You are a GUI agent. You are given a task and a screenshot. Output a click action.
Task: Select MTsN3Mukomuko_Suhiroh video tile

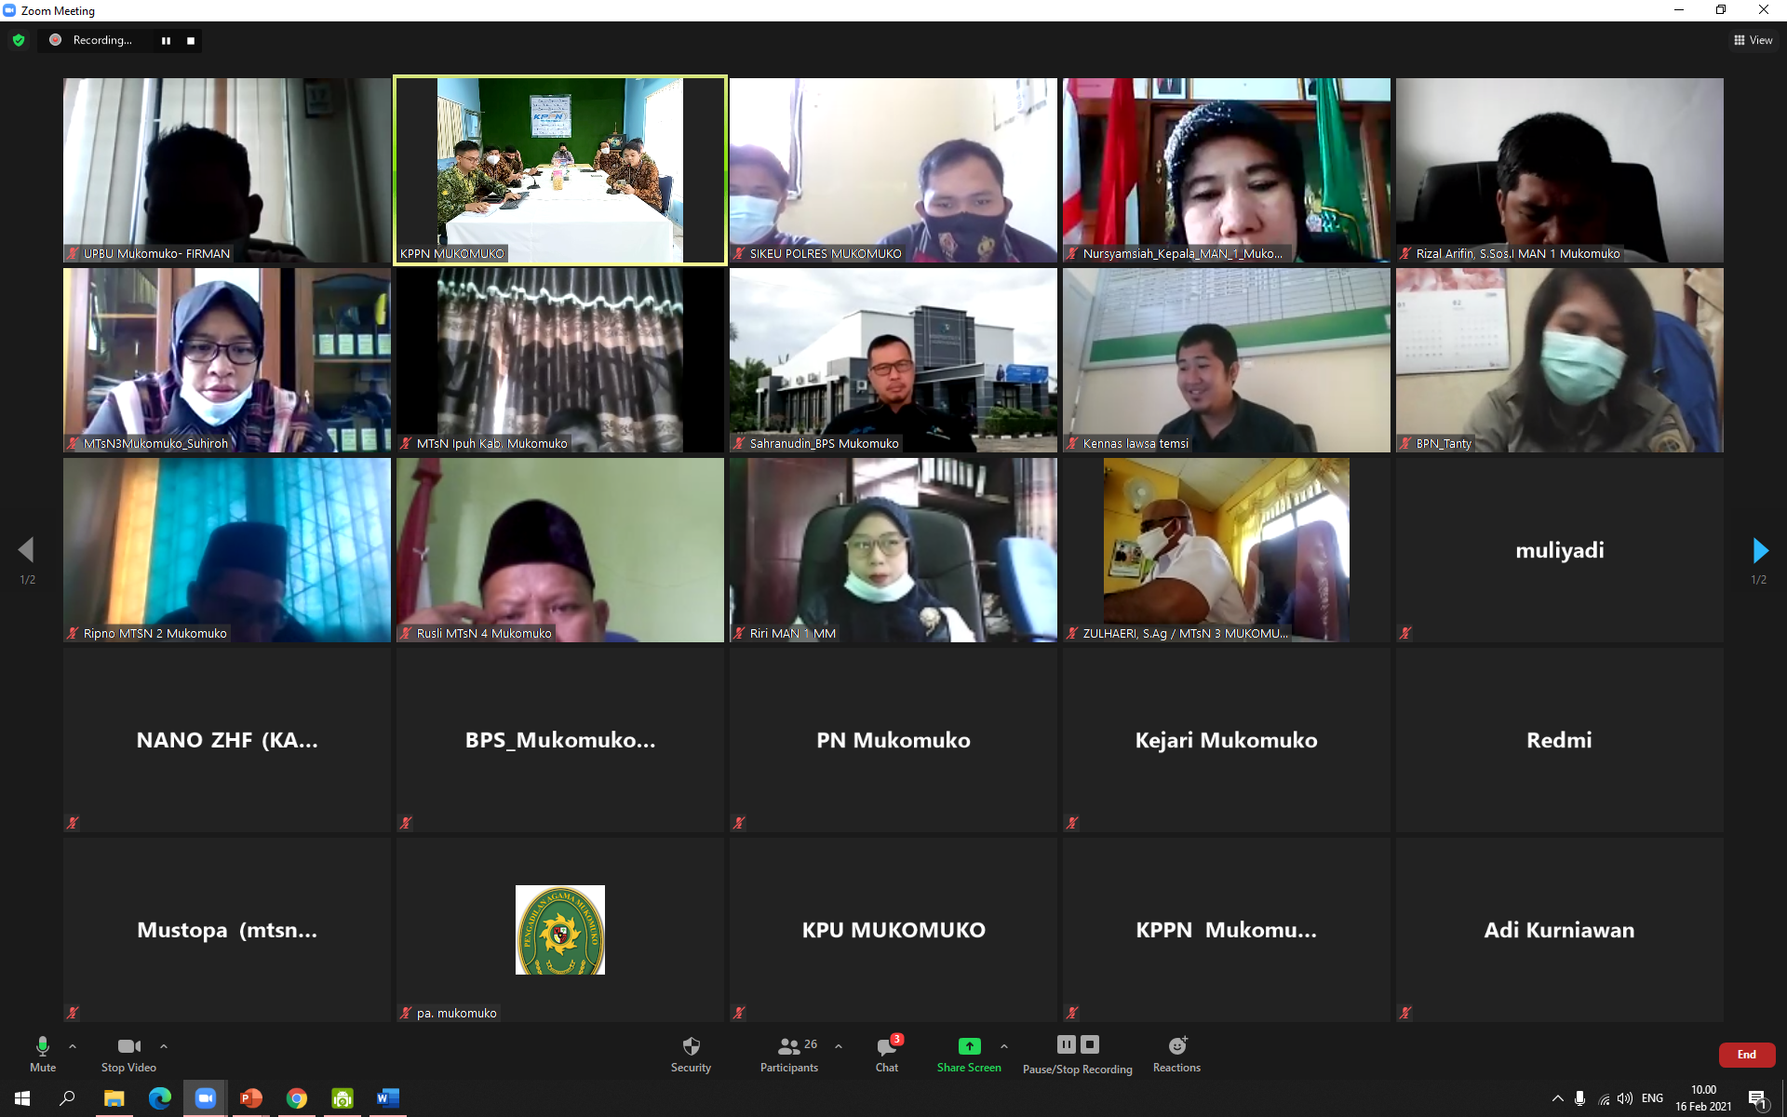[227, 360]
